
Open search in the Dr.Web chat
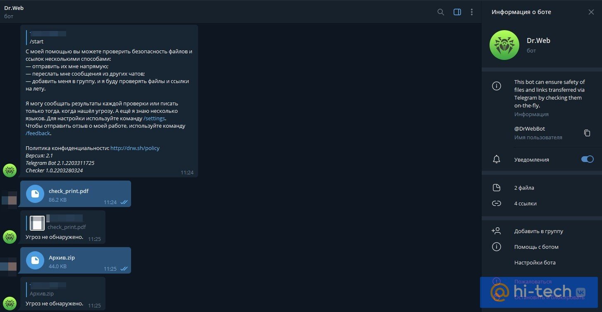(441, 12)
